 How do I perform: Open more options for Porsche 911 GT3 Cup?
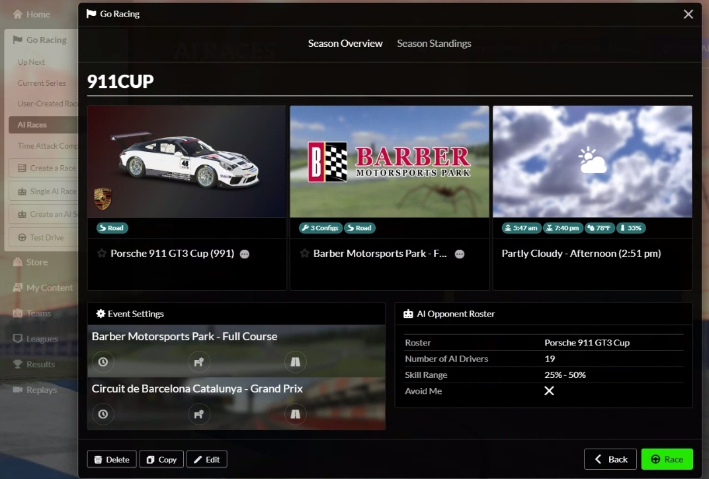(x=245, y=254)
